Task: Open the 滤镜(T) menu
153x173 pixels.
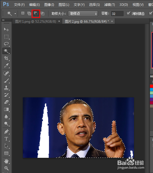Action: pyautogui.click(x=110, y=5)
